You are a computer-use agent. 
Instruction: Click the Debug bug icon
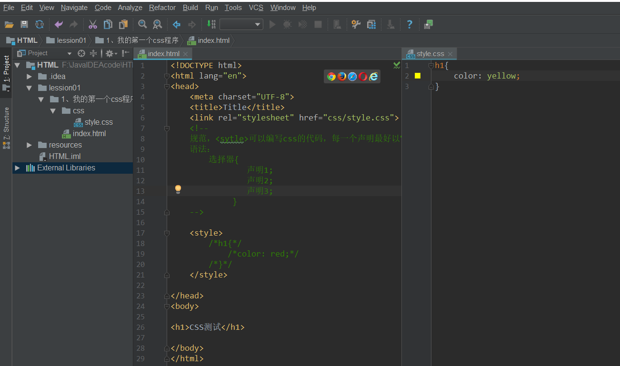(287, 24)
